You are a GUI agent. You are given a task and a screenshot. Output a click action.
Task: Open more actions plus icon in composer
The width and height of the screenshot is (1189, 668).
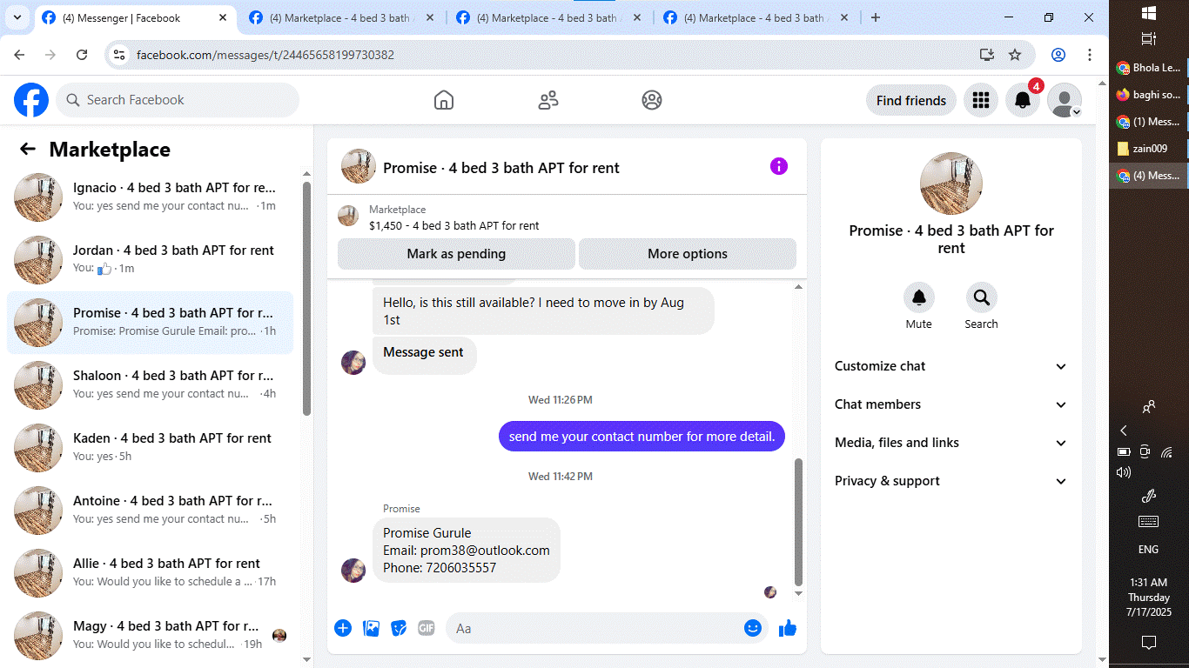(x=343, y=628)
